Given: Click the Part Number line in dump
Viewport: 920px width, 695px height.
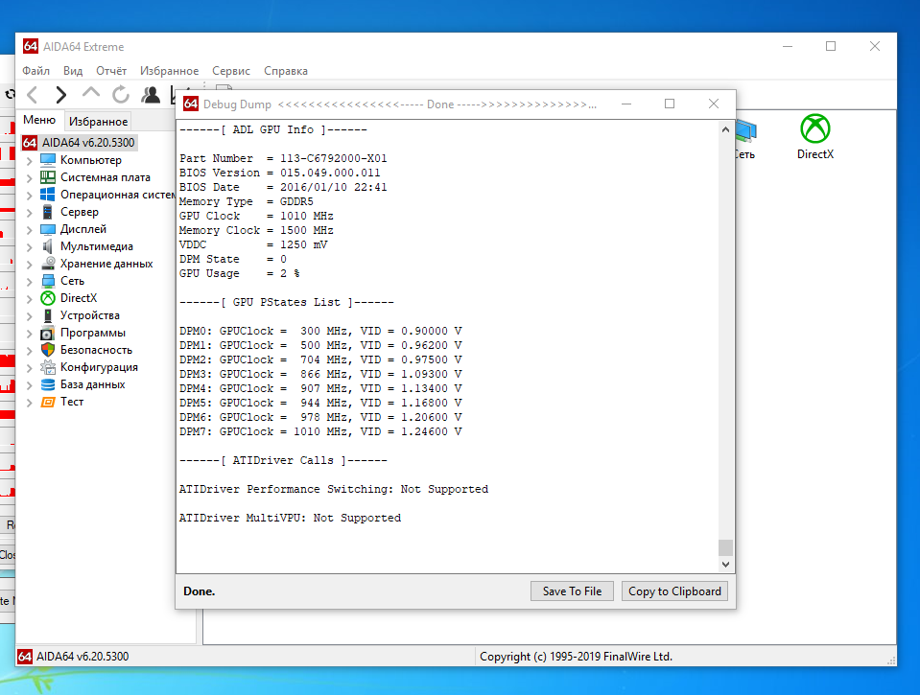Looking at the screenshot, I should 283,158.
